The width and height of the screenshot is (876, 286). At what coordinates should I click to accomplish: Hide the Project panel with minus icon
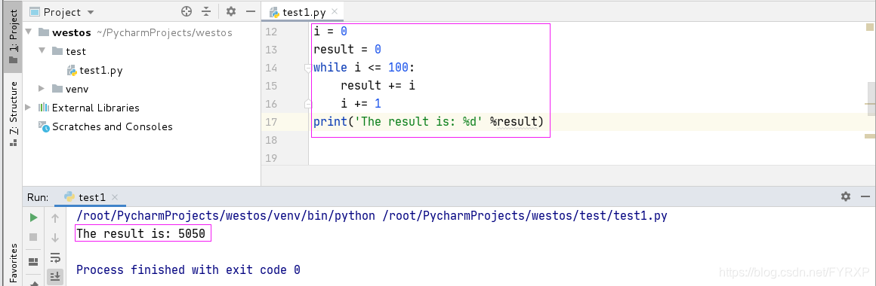pyautogui.click(x=250, y=12)
